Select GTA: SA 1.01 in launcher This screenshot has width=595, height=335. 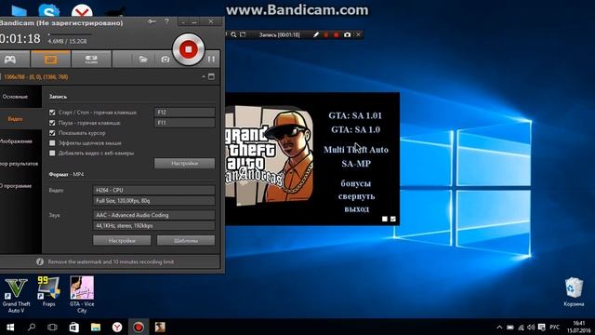[x=355, y=115]
